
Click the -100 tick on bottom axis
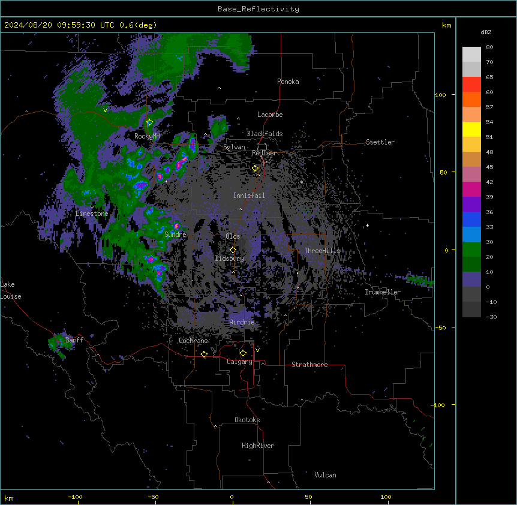tap(75, 497)
